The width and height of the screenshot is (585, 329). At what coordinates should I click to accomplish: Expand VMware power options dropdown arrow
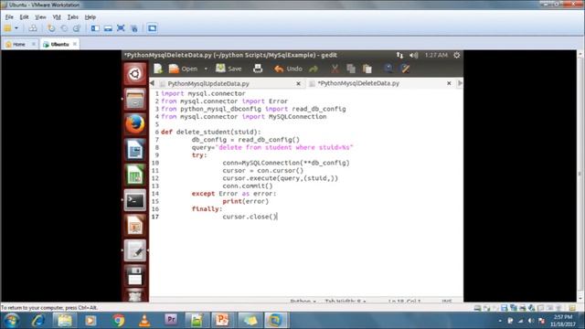pyautogui.click(x=16, y=28)
